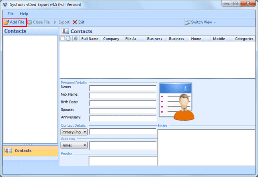
Task: Open the Help menu
Action: click(24, 14)
